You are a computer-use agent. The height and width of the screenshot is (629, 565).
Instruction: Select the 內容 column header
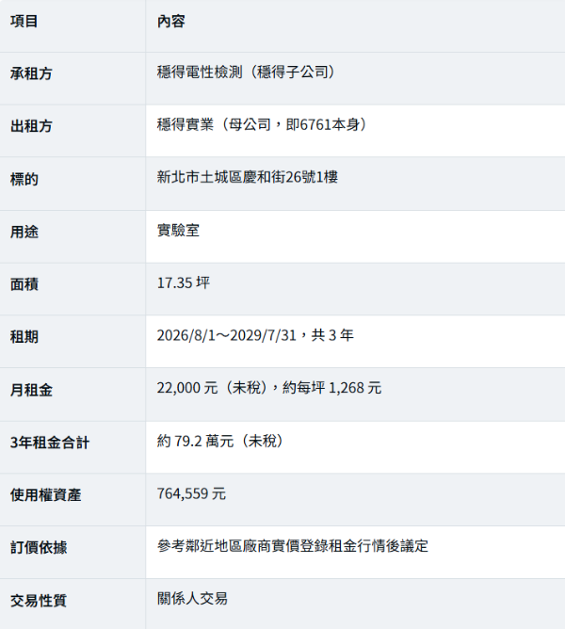pyautogui.click(x=171, y=22)
